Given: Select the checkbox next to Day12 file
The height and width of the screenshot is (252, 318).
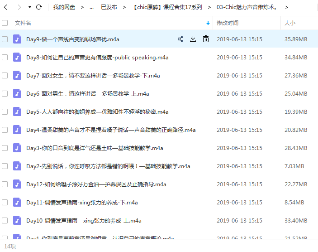Looking at the screenshot, I should coord(5,184).
